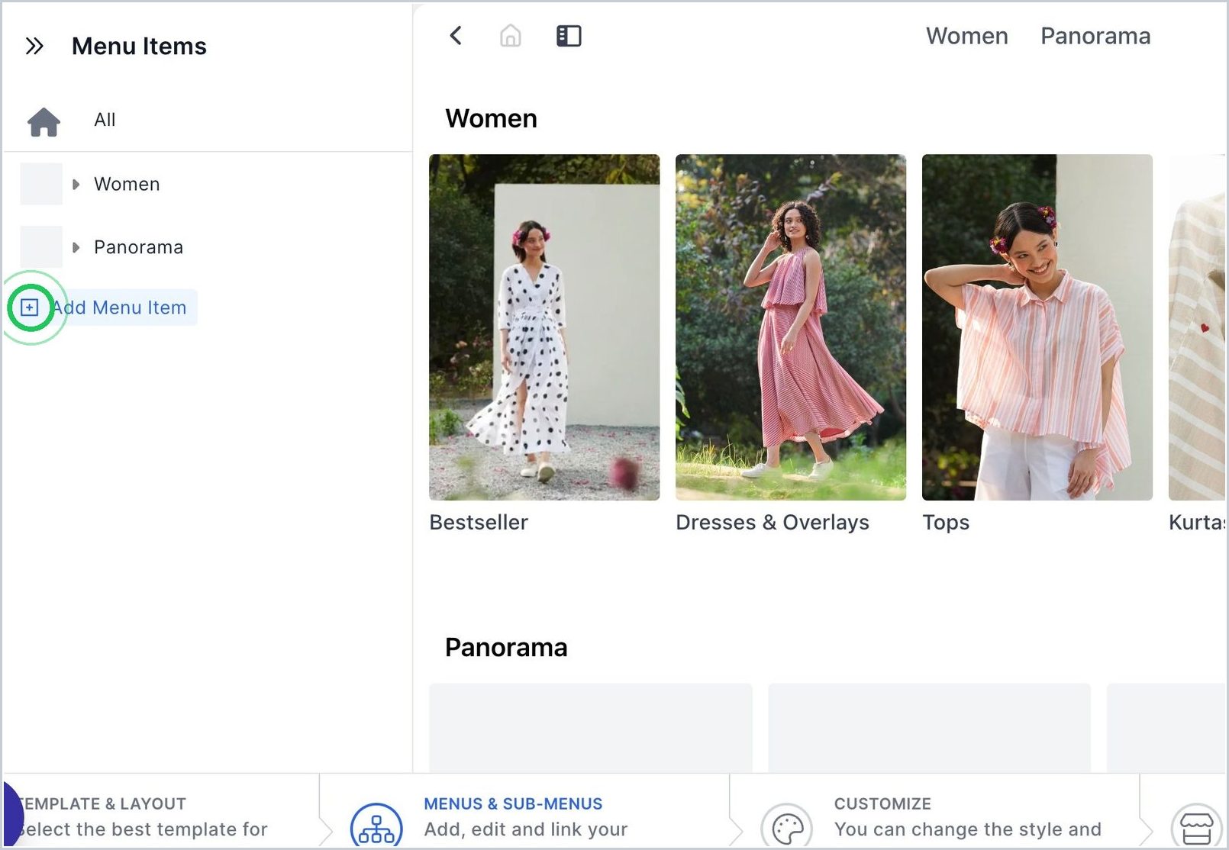Click the Menu Items panel title
This screenshot has height=850, width=1229.
139,47
